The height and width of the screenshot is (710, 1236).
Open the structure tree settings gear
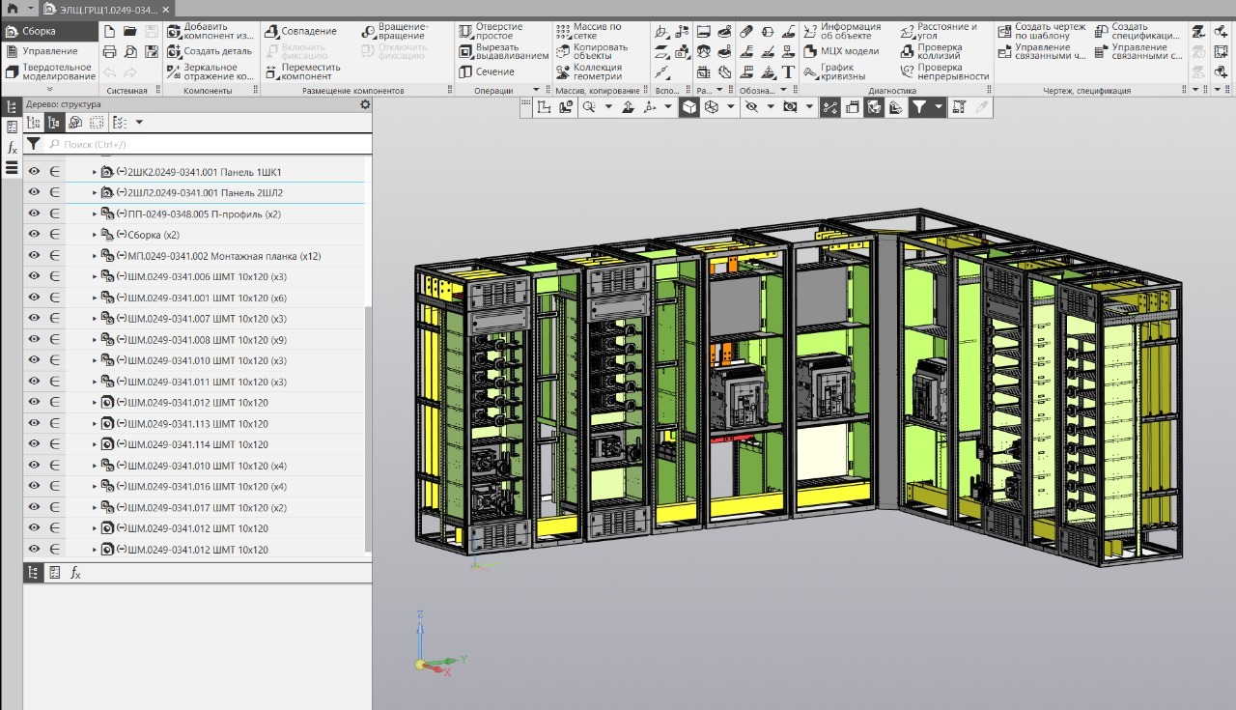tap(364, 104)
